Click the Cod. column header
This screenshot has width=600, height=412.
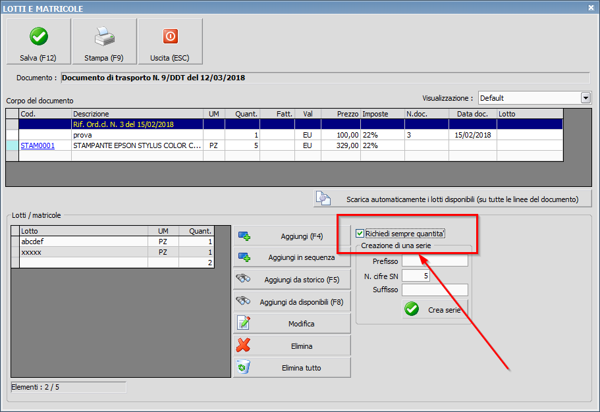(x=45, y=114)
